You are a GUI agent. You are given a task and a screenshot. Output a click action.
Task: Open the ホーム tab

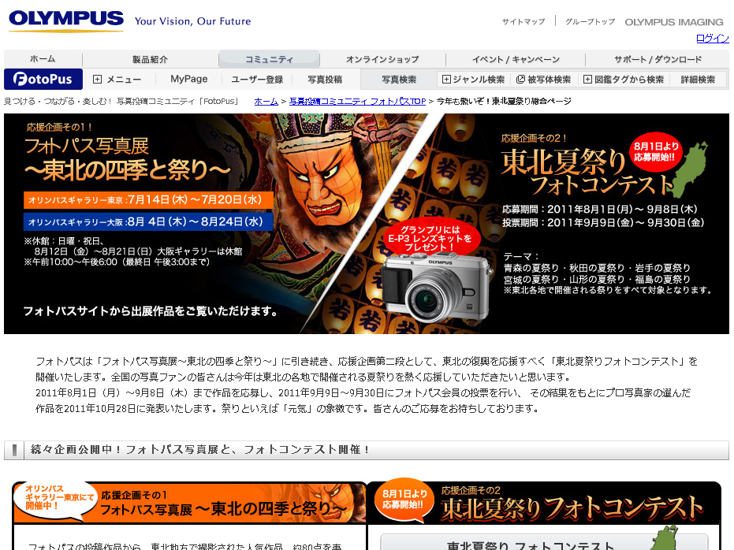click(43, 59)
